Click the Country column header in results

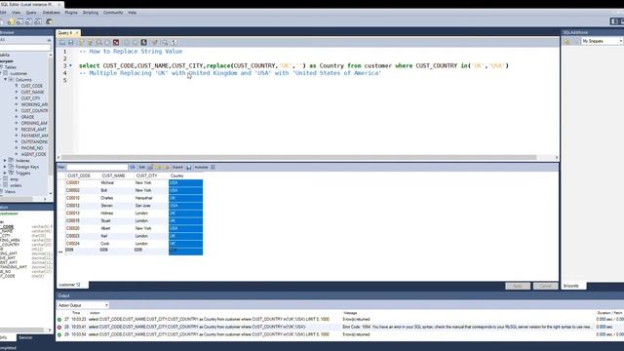click(185, 175)
